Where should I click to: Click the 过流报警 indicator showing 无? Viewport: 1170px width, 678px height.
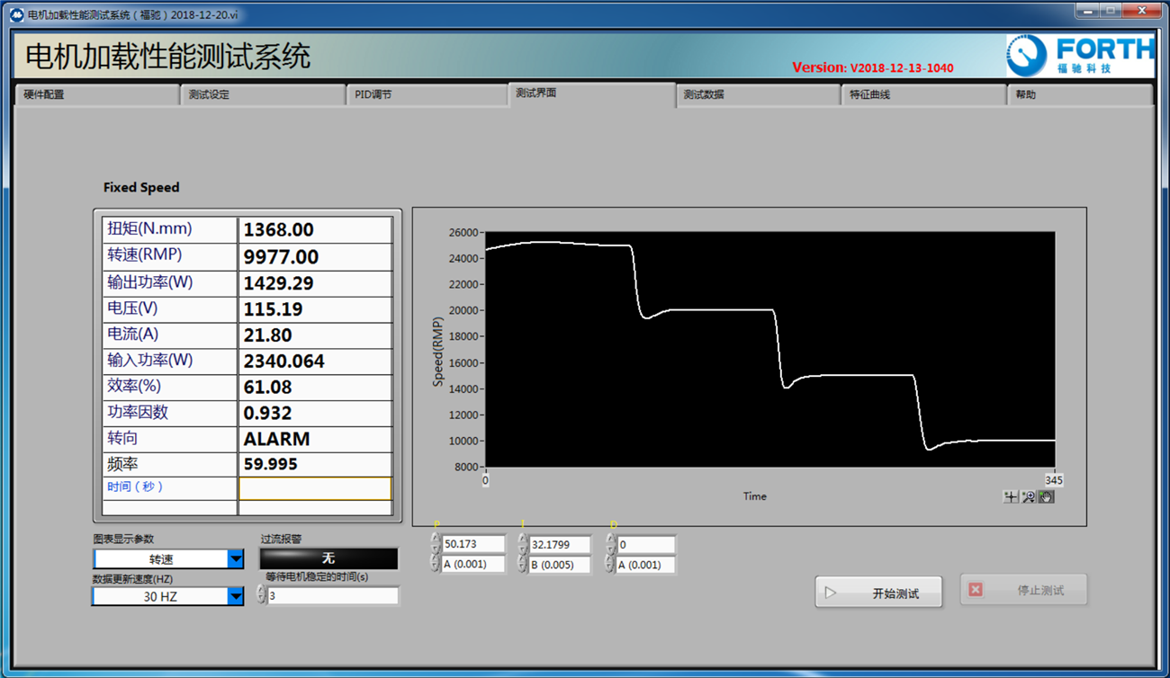pos(328,558)
